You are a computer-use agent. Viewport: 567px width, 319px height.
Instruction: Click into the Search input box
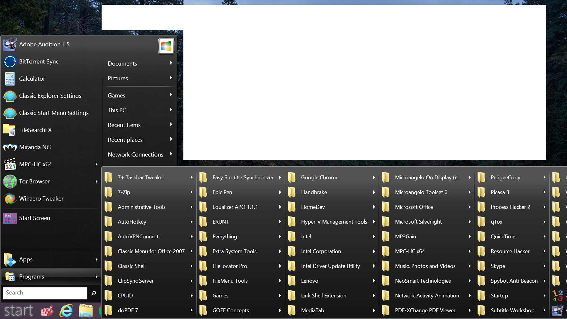pos(45,293)
